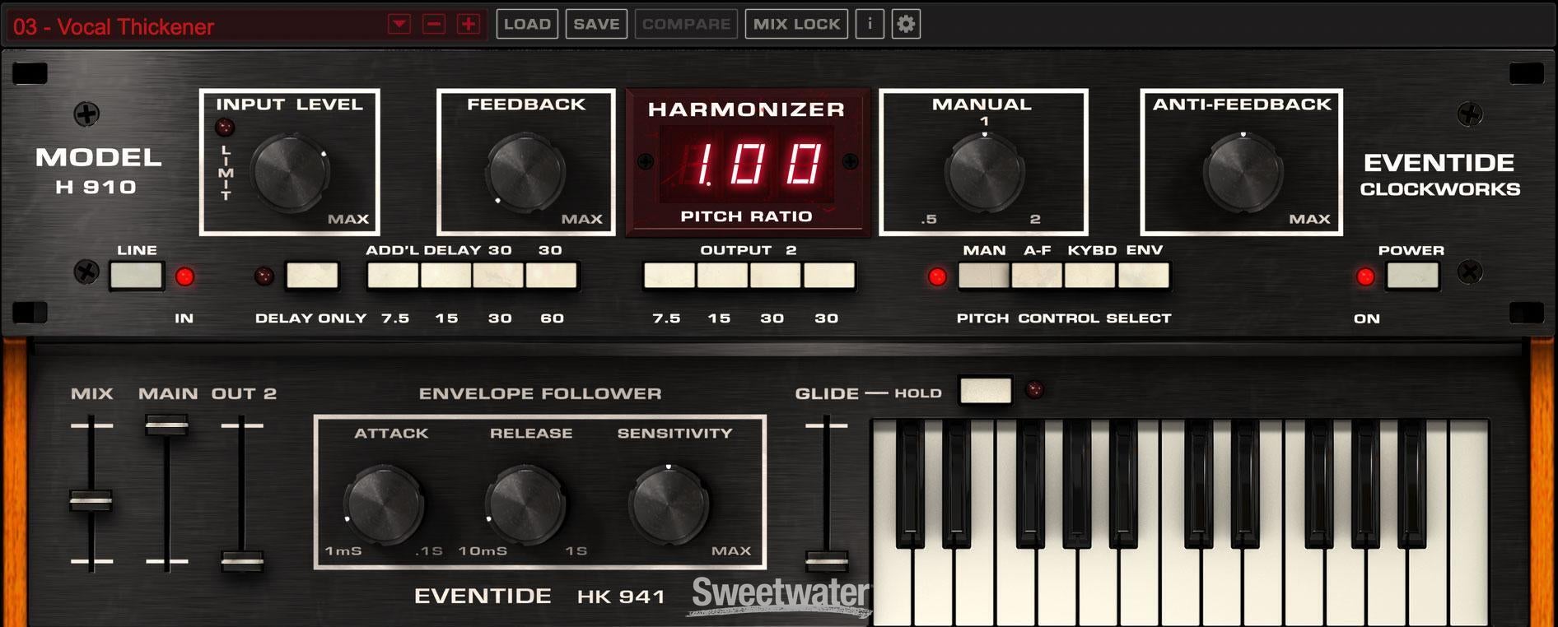Click the Pitch Ratio 1.00 display
The image size is (1558, 627).
[746, 164]
